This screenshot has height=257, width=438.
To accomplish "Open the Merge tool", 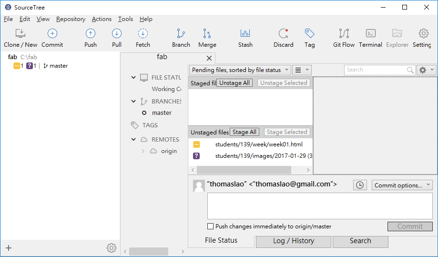I will pos(207,33).
